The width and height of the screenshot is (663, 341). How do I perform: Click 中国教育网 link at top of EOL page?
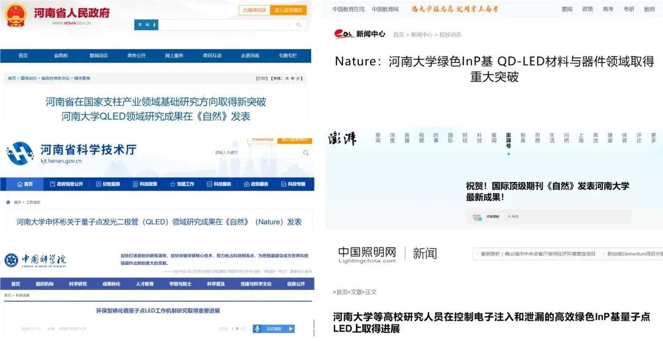[x=385, y=9]
